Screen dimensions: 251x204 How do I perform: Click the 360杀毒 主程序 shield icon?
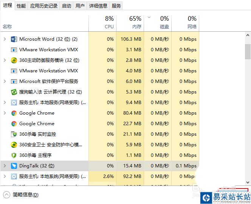(x=14, y=155)
